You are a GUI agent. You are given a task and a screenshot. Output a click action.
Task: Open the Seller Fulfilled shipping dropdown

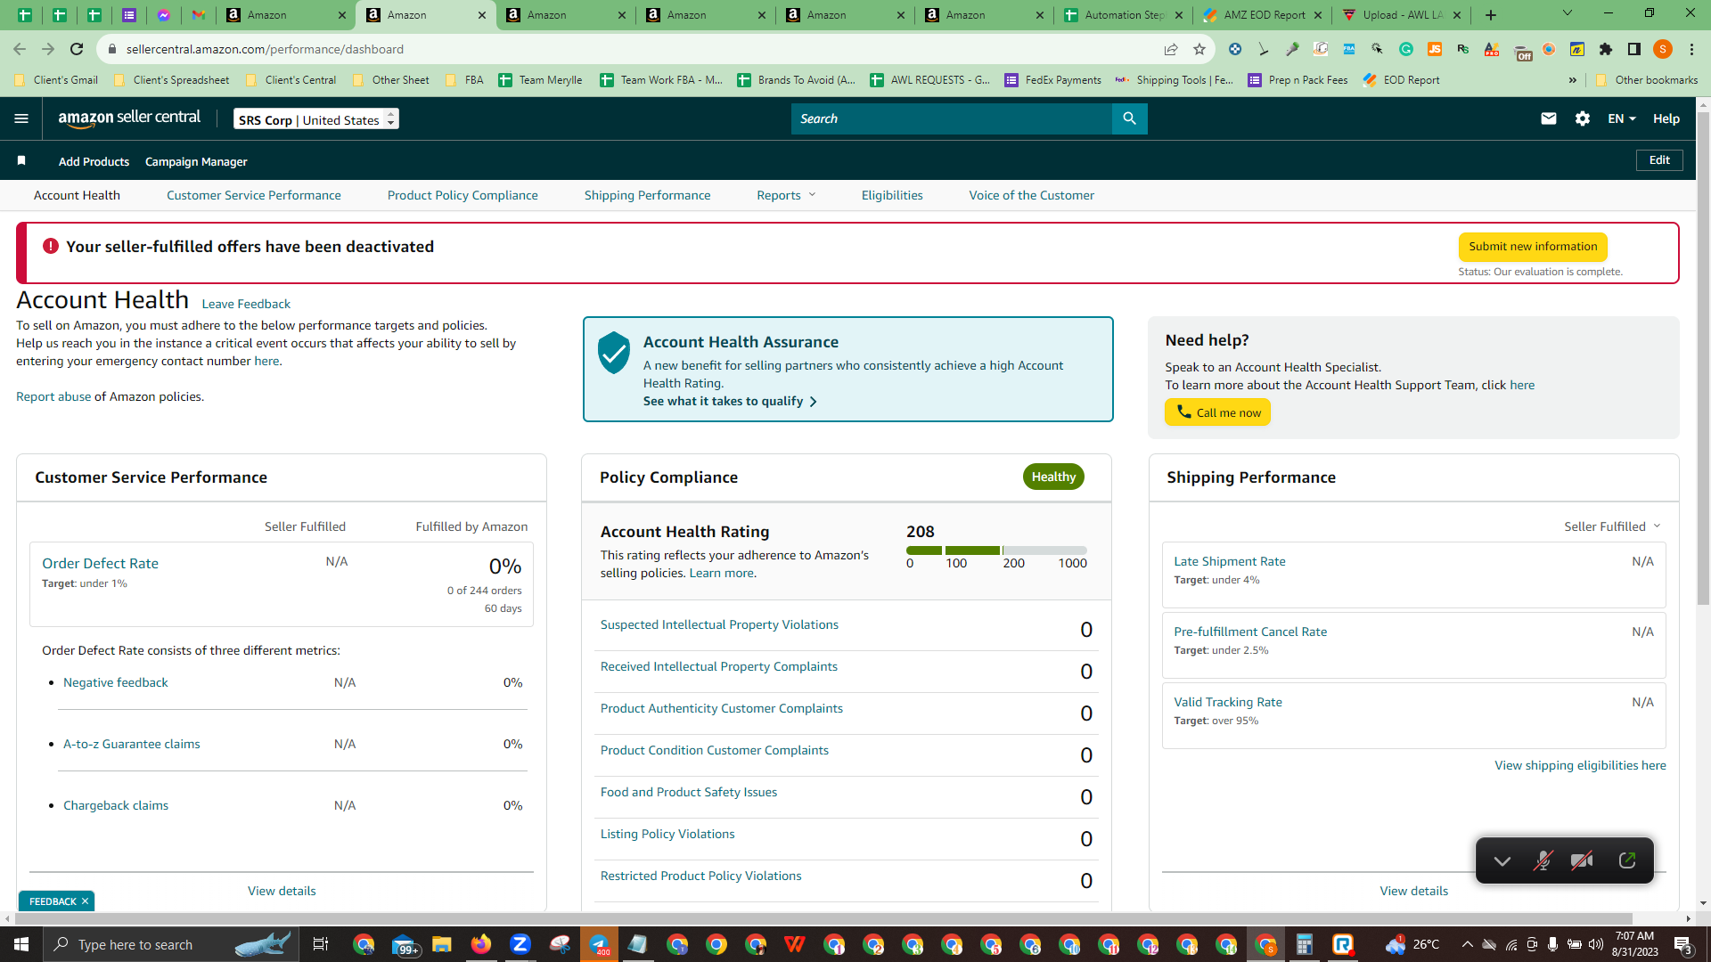tap(1612, 526)
